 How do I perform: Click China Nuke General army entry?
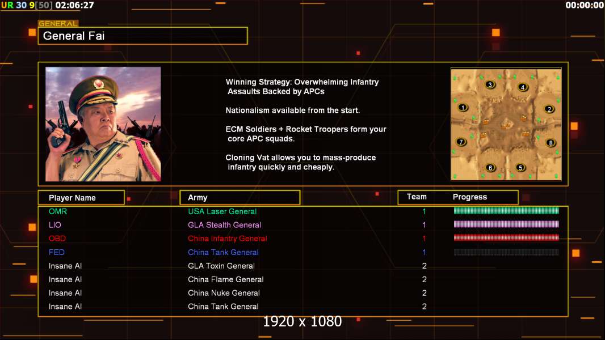(x=224, y=293)
